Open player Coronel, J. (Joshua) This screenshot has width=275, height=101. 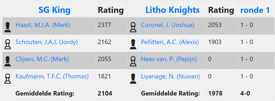pyautogui.click(x=167, y=25)
